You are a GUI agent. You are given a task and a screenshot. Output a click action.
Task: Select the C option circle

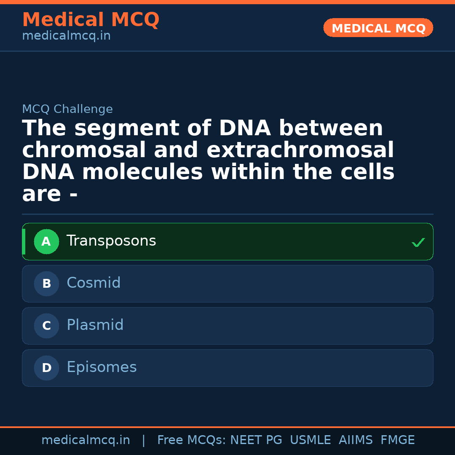click(46, 326)
